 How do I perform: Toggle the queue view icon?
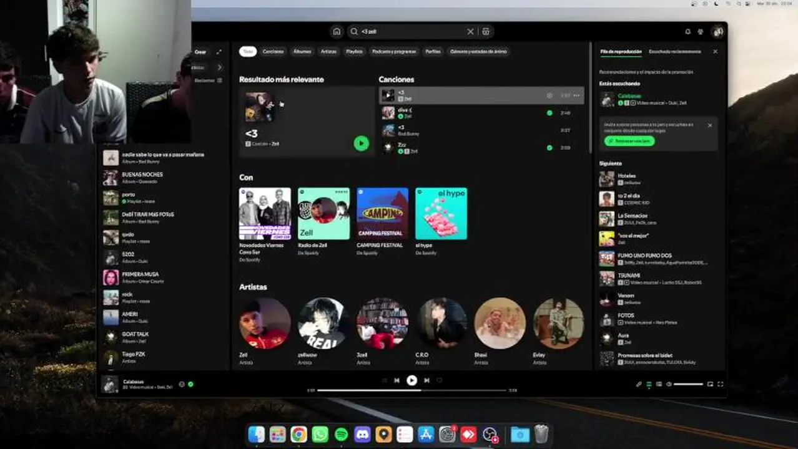tap(649, 384)
